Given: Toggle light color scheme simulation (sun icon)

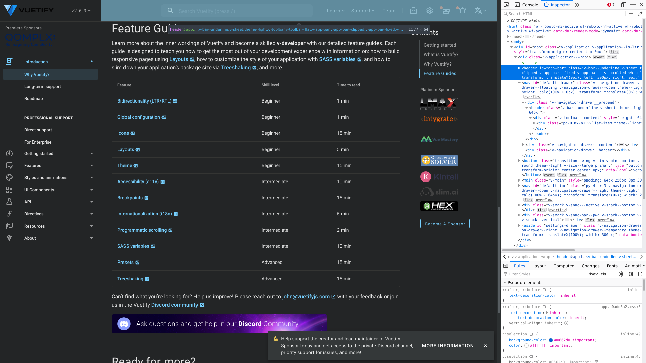Looking at the screenshot, I should pos(621,274).
